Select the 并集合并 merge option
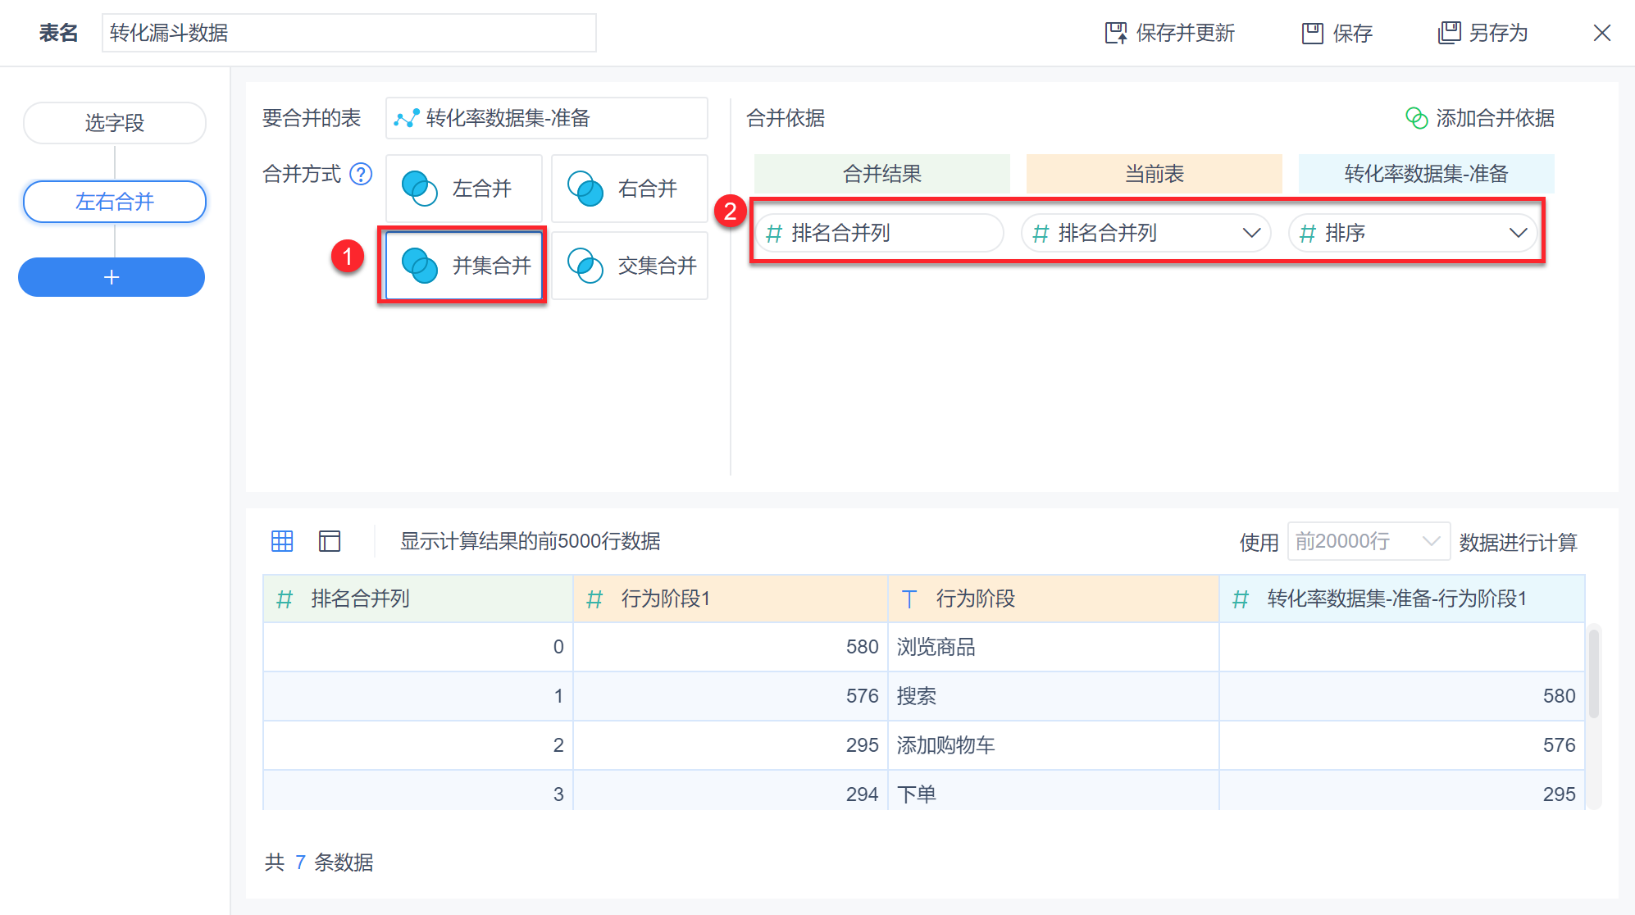Viewport: 1635px width, 915px height. pyautogui.click(x=464, y=266)
